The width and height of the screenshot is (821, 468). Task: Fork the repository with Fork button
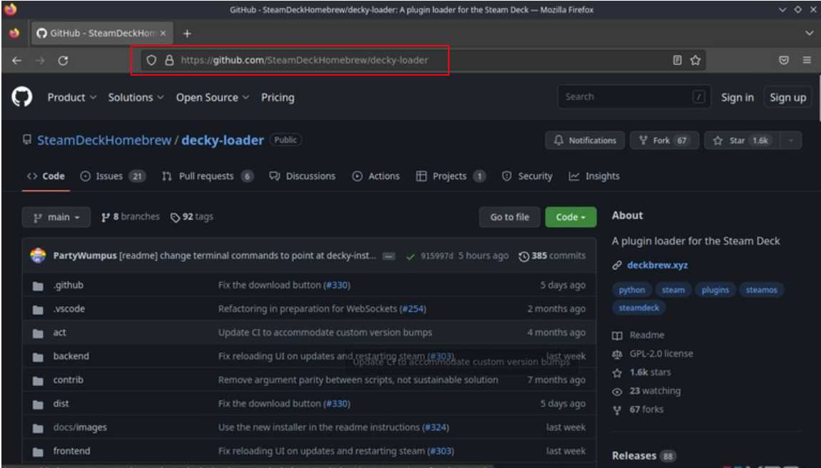coord(665,141)
